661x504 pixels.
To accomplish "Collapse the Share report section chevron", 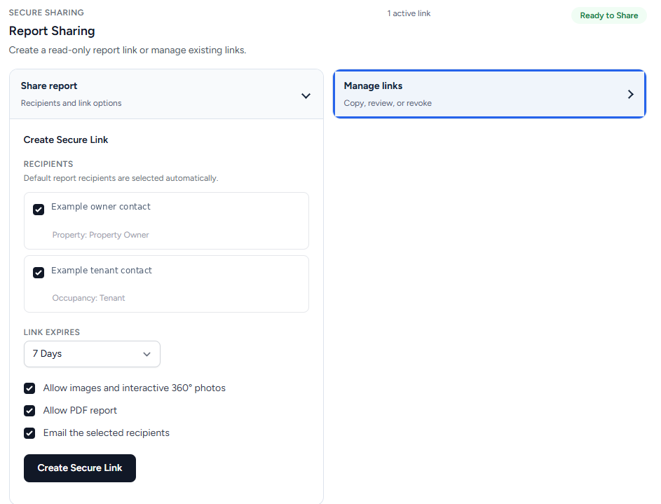I will coord(306,95).
